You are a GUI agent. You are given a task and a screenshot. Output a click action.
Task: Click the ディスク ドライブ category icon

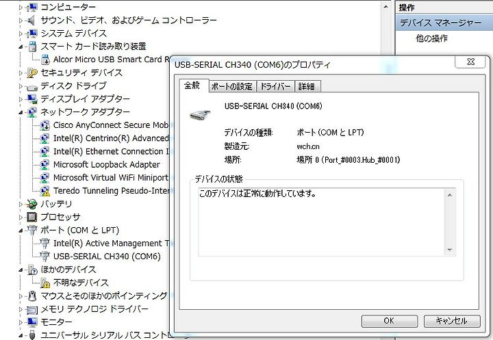pos(32,86)
